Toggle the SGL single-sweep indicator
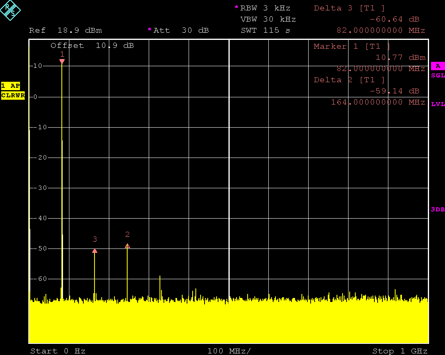 click(x=438, y=75)
